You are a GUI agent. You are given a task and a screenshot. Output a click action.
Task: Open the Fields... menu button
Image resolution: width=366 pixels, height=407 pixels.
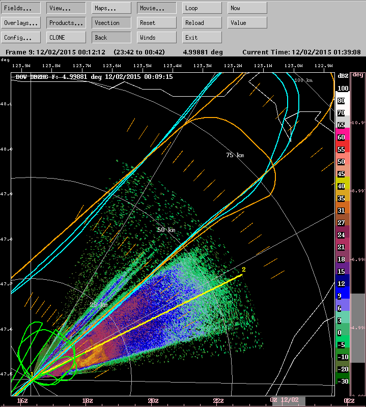(x=21, y=8)
